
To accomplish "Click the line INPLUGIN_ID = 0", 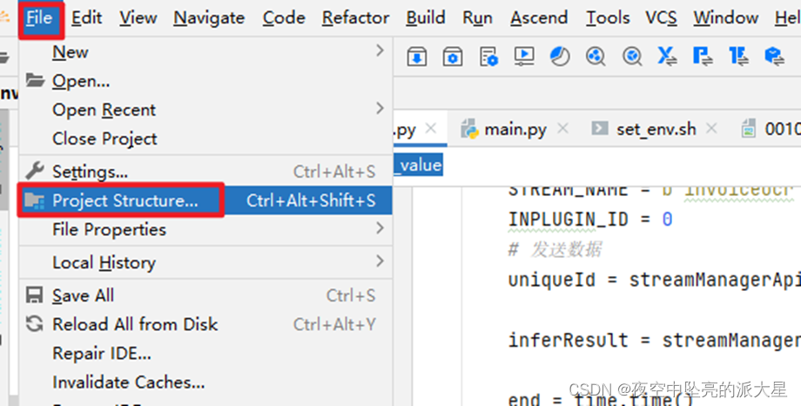I will pos(590,220).
